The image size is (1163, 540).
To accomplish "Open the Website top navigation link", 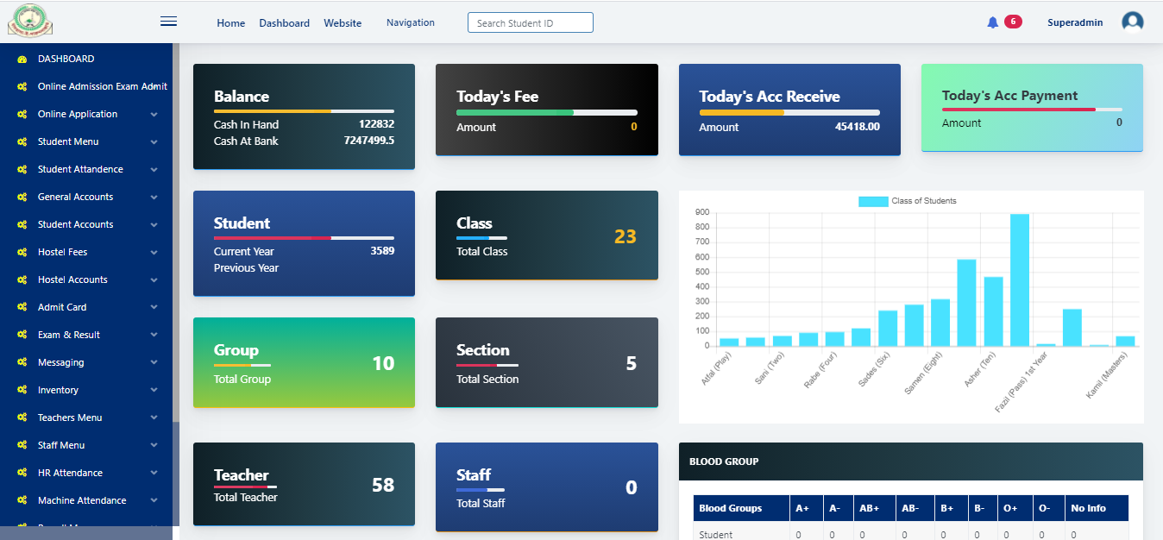I will click(343, 23).
